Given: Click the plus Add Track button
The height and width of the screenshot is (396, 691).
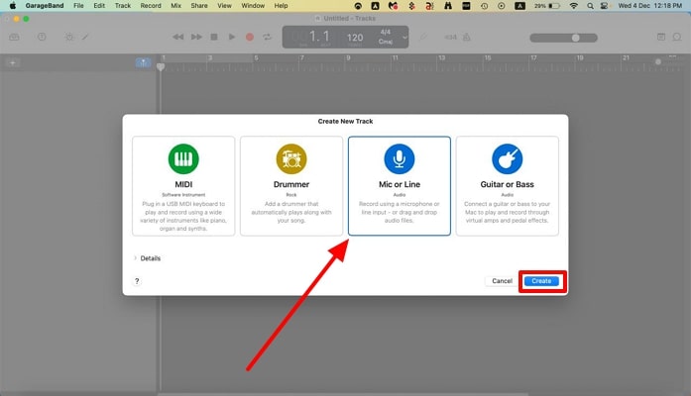Looking at the screenshot, I should (x=12, y=63).
